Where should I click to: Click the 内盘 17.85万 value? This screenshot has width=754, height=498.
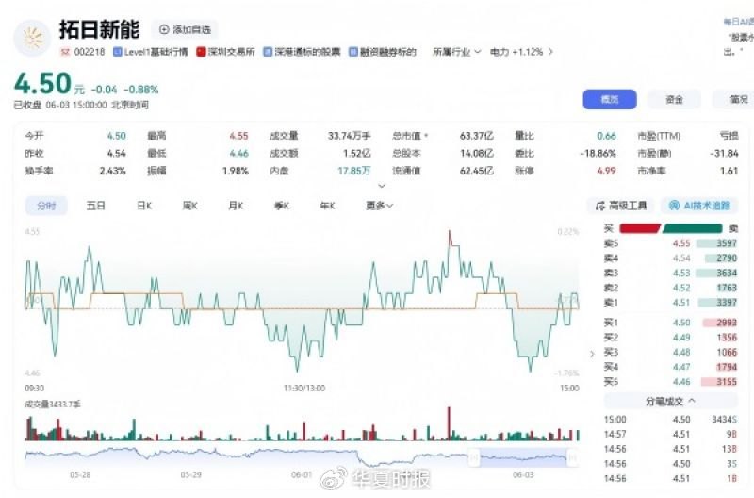(354, 171)
